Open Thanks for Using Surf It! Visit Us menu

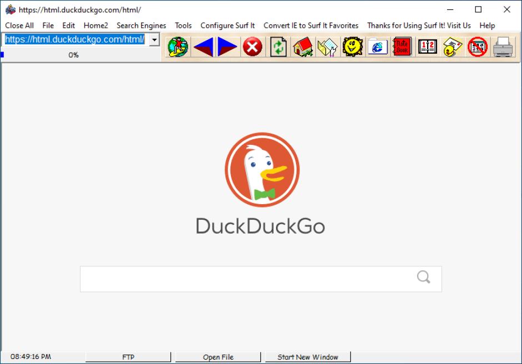[419, 26]
